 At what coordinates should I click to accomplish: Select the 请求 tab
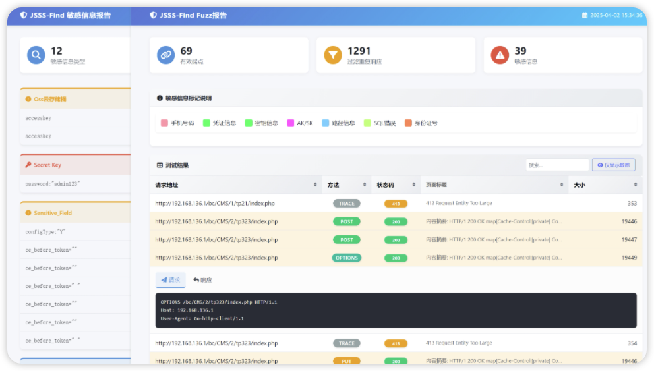[x=170, y=280]
